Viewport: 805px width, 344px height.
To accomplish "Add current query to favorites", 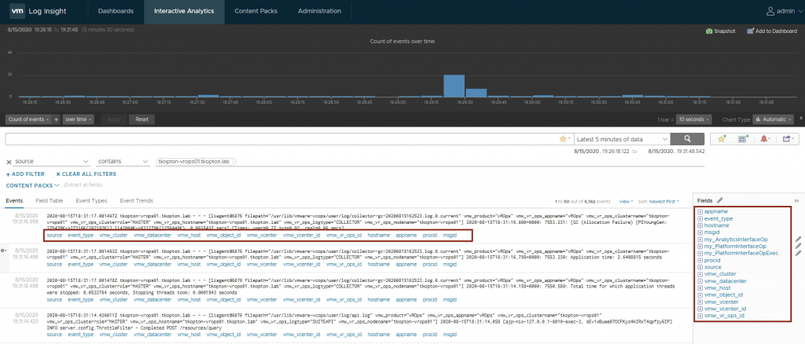I will point(722,139).
